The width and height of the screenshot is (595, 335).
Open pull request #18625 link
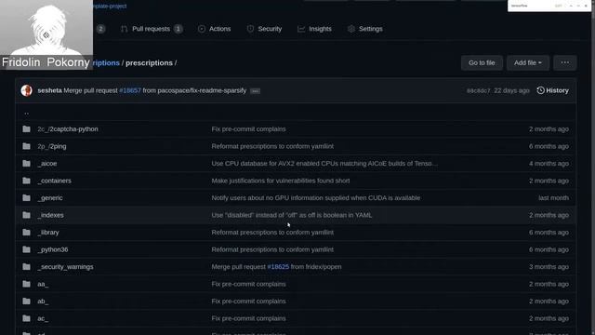[x=278, y=267]
